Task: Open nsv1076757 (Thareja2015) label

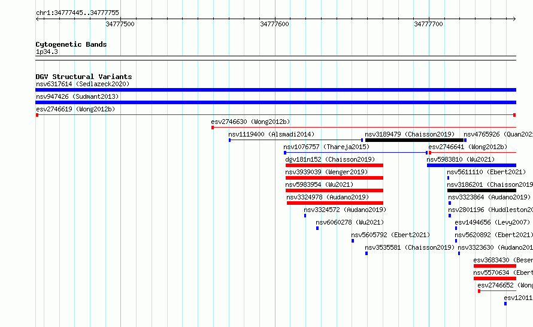Action: pos(326,147)
